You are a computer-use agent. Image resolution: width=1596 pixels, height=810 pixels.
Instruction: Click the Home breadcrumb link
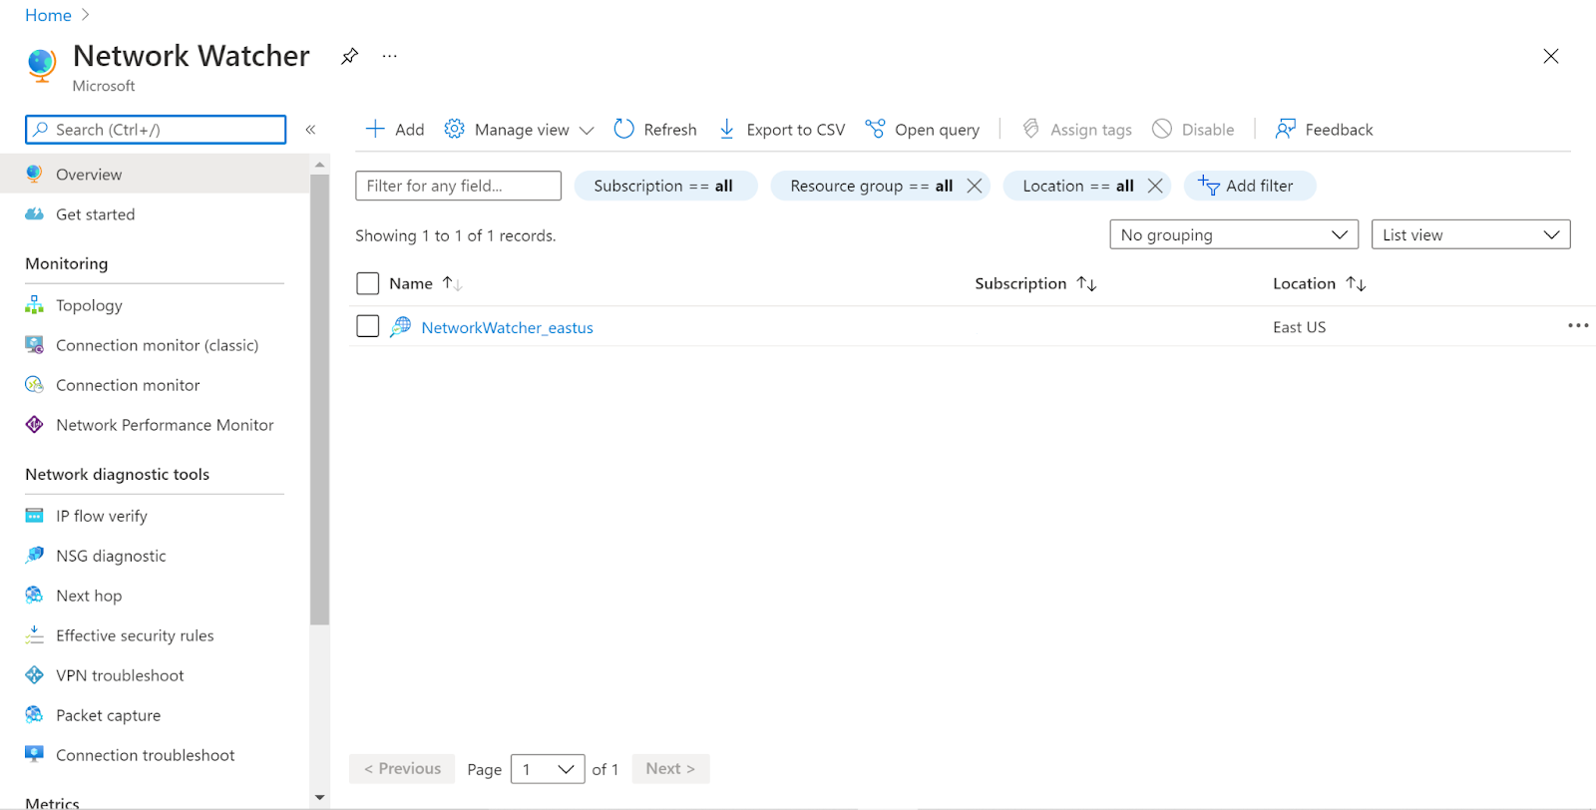pyautogui.click(x=48, y=16)
